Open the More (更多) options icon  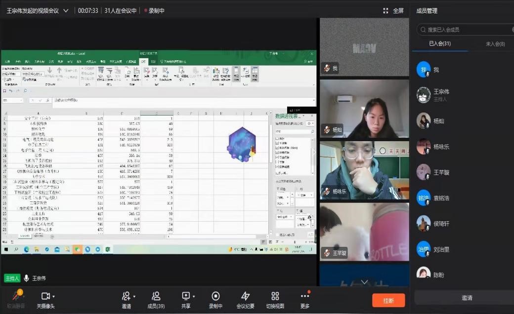305,296
